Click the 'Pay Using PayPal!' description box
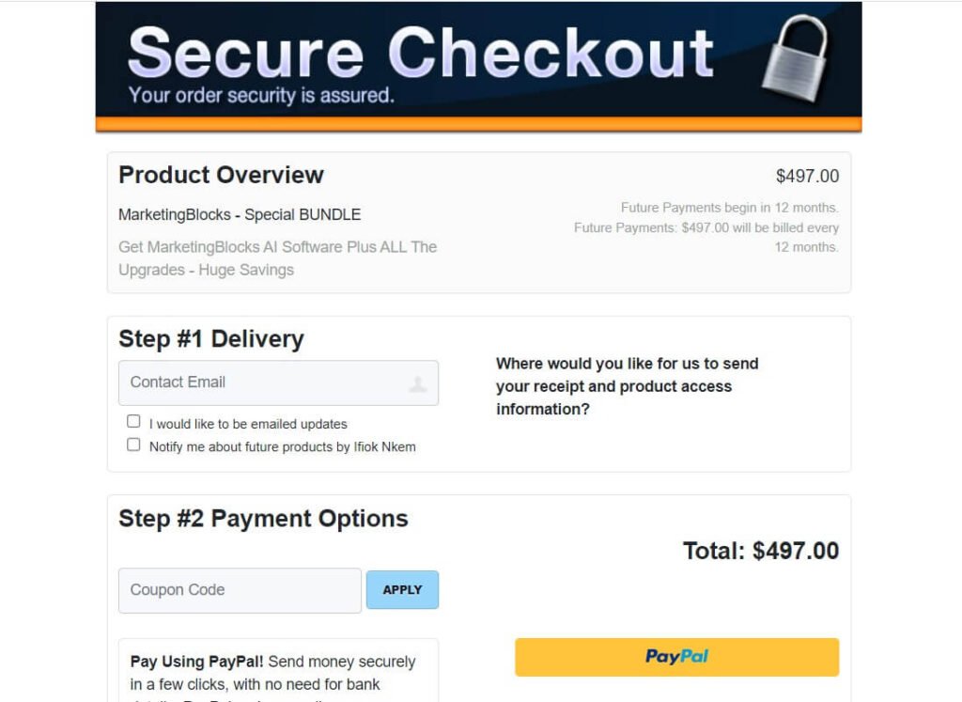This screenshot has width=962, height=702. point(278,671)
